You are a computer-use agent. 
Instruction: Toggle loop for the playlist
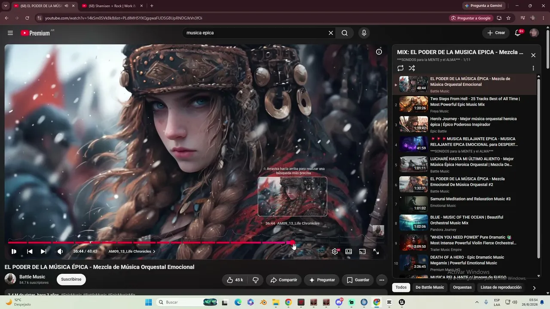400,68
